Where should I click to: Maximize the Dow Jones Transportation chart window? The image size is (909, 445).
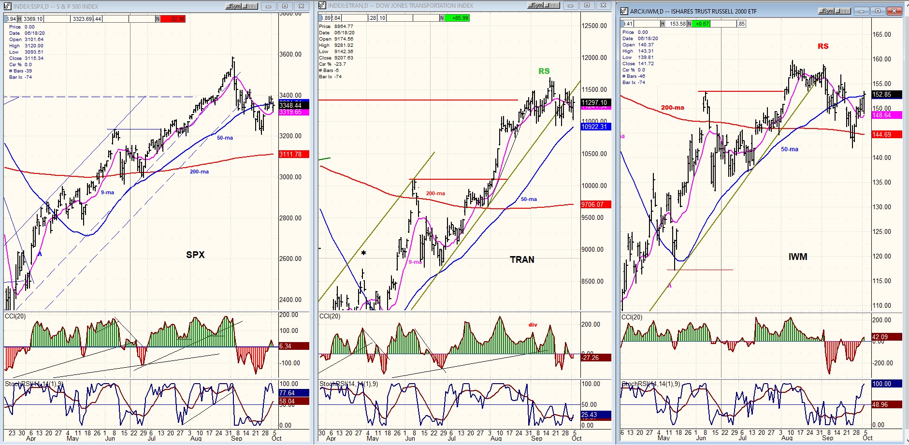[587, 5]
